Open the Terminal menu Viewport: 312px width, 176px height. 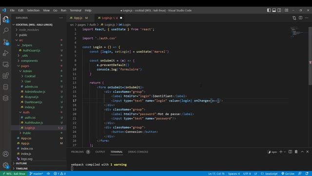click(x=76, y=10)
